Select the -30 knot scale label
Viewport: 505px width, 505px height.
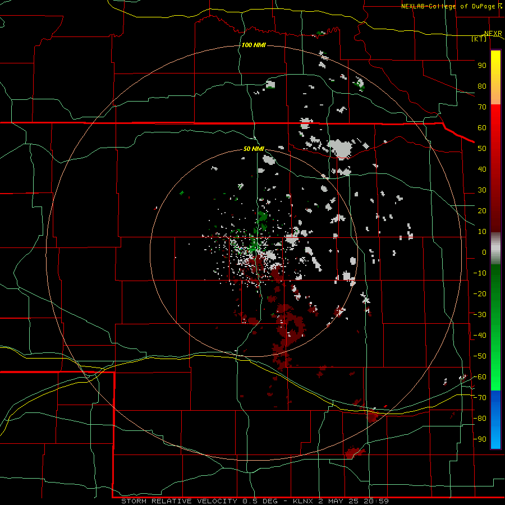(x=480, y=315)
